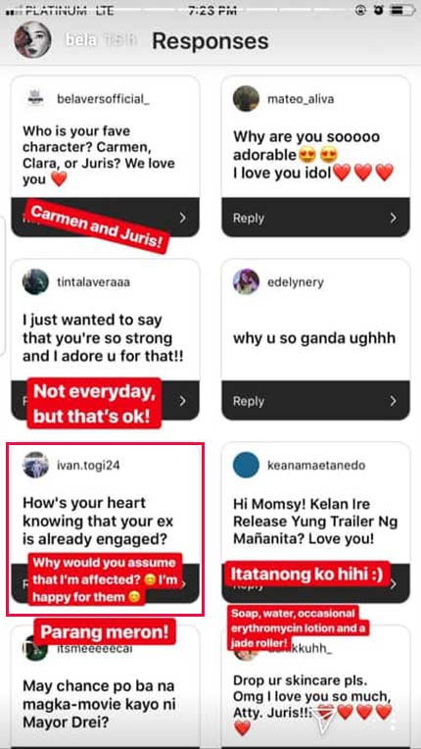Open chevron on tintalaveraaa reply bar
The image size is (421, 749).
point(183,401)
